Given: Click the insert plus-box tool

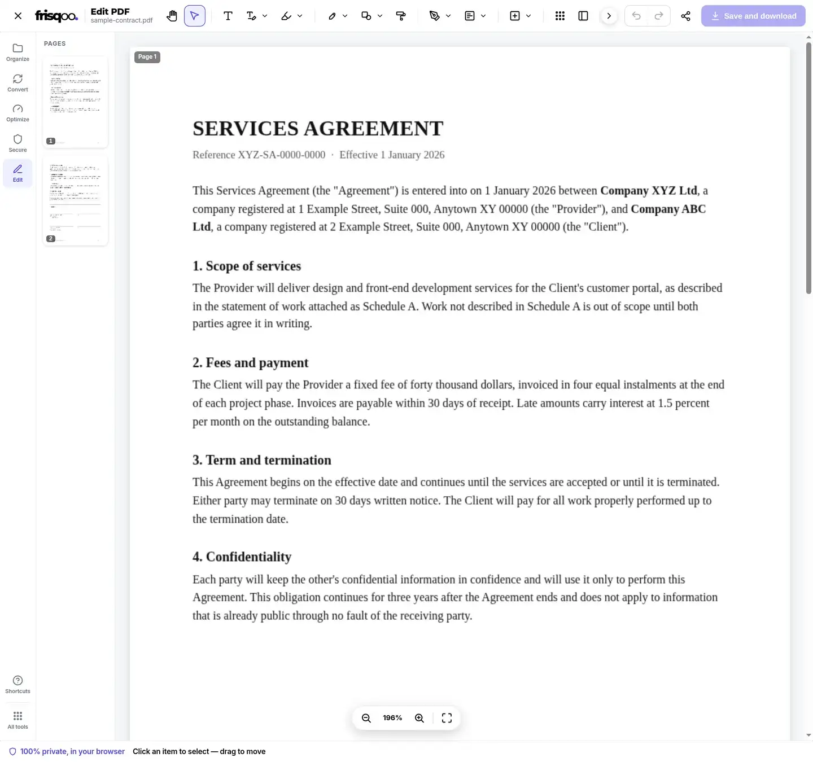Looking at the screenshot, I should click(515, 16).
